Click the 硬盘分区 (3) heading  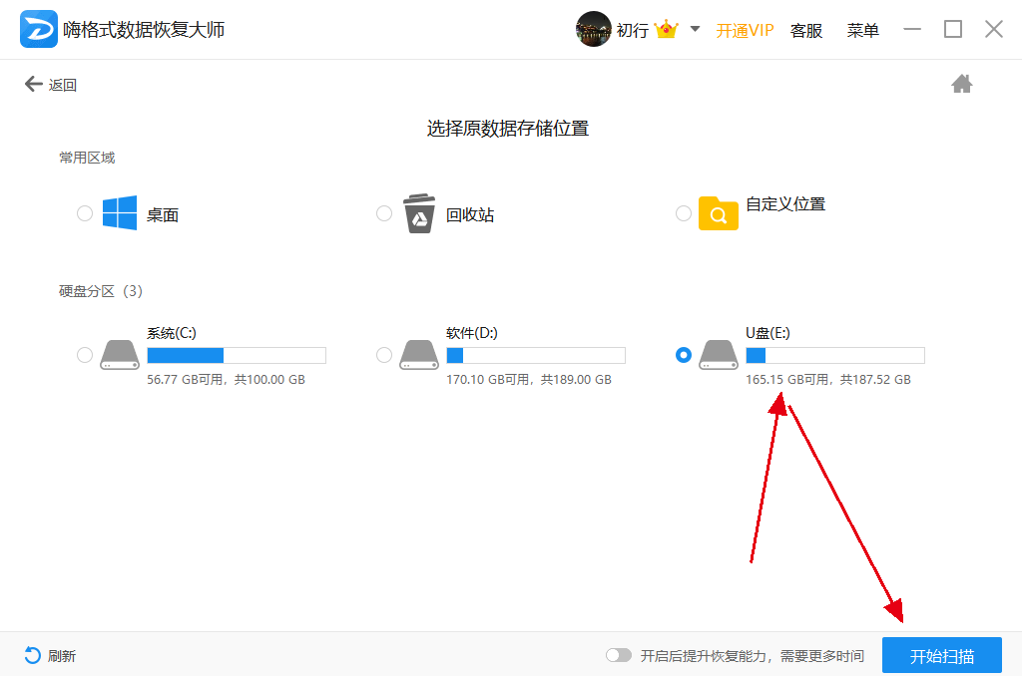(101, 291)
